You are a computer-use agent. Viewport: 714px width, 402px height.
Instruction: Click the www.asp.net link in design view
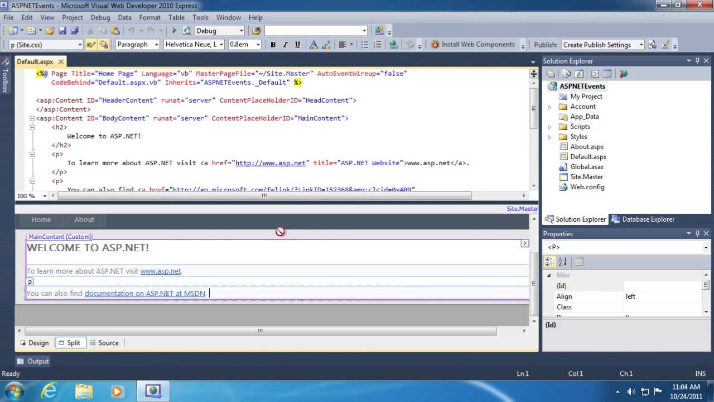(x=161, y=271)
